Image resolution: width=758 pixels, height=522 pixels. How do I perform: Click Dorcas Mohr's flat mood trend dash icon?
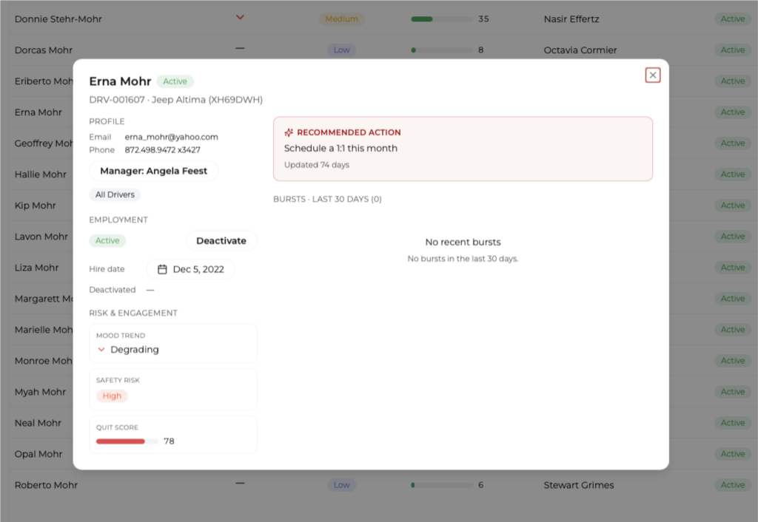click(x=240, y=48)
